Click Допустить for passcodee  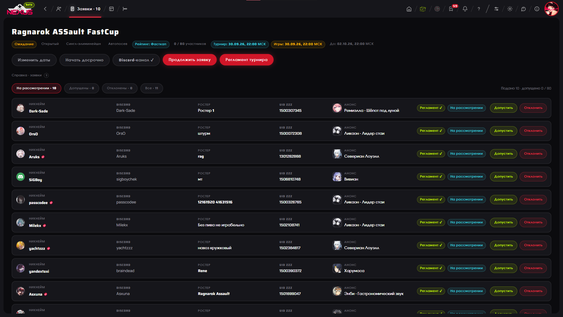[503, 200]
